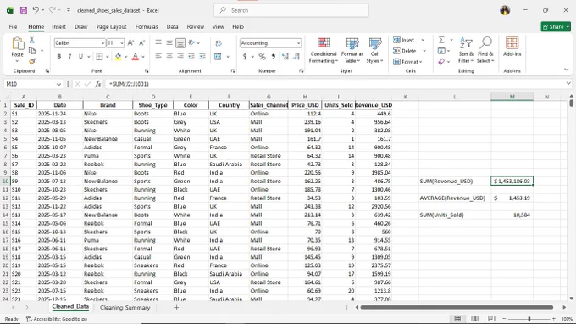Toggle Bottom Align vertical alignment
The width and height of the screenshot is (576, 324).
pyautogui.click(x=180, y=43)
